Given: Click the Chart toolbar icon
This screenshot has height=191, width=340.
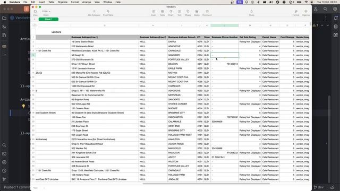Looking at the screenshot, I should (171, 12).
